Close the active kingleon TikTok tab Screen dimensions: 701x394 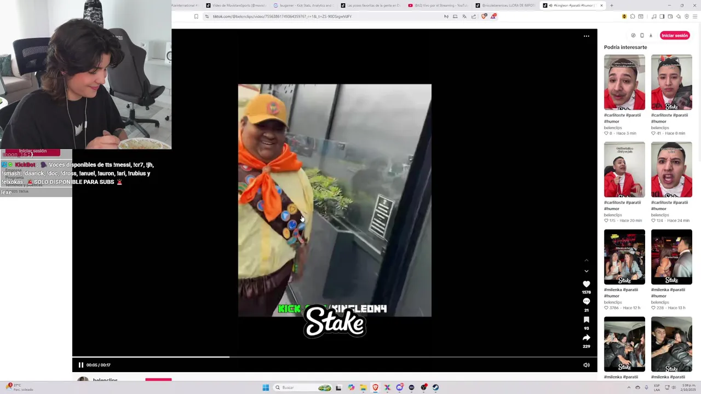pos(601,5)
